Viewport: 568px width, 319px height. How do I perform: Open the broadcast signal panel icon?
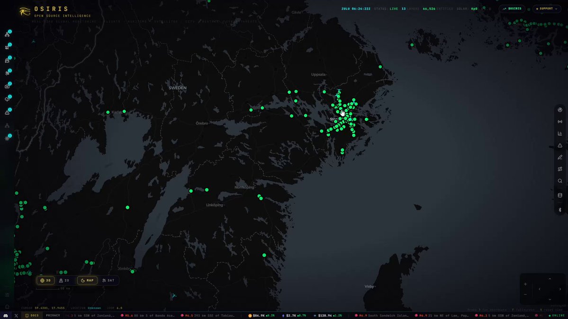(x=560, y=122)
